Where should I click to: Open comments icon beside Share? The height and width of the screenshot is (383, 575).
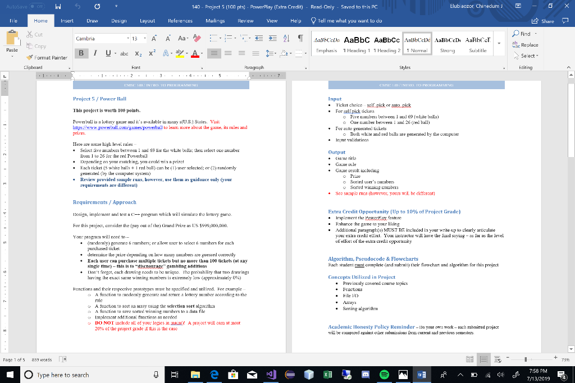pos(565,21)
